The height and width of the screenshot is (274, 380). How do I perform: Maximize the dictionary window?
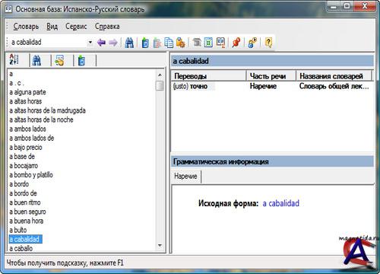coord(347,6)
